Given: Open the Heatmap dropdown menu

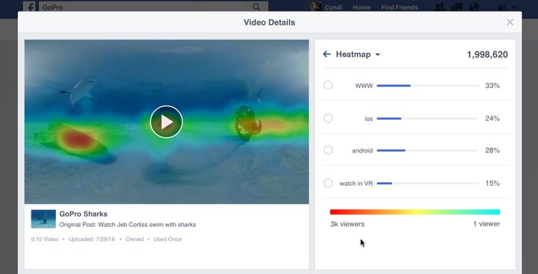Looking at the screenshot, I should (x=377, y=55).
